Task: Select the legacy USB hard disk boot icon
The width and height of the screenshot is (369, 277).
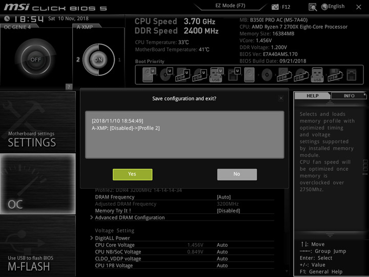Action: point(284,75)
